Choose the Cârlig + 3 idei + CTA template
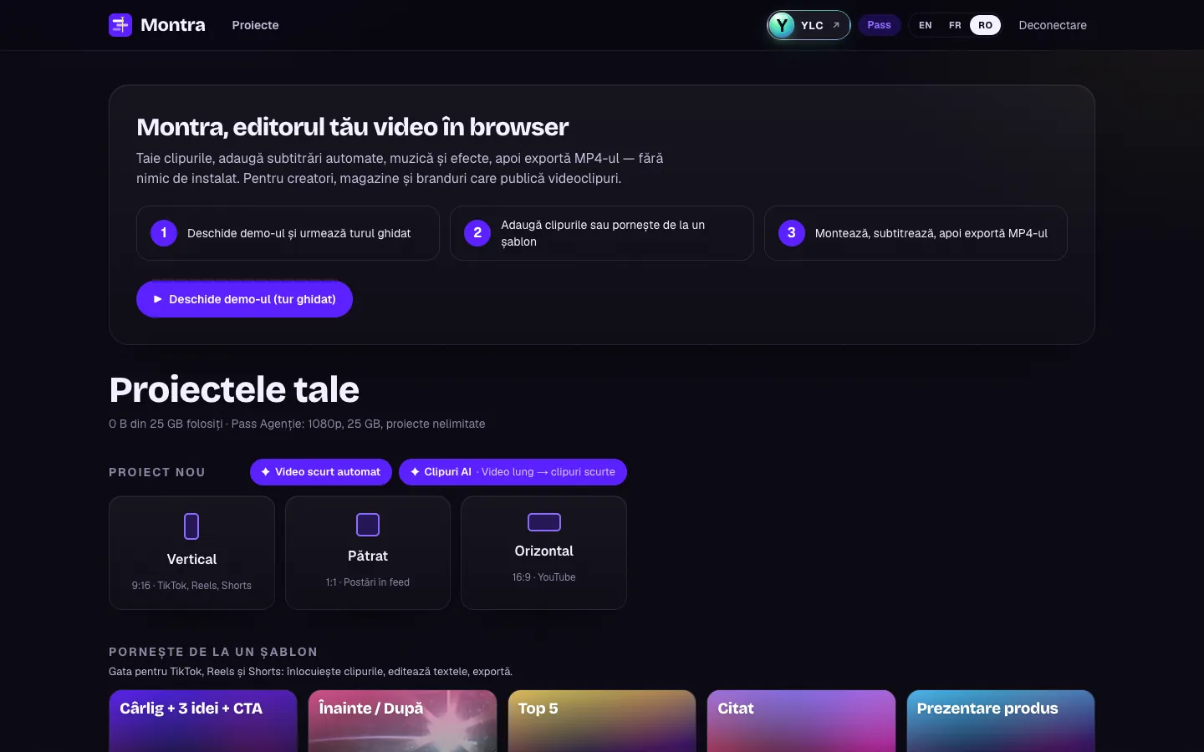 203,721
